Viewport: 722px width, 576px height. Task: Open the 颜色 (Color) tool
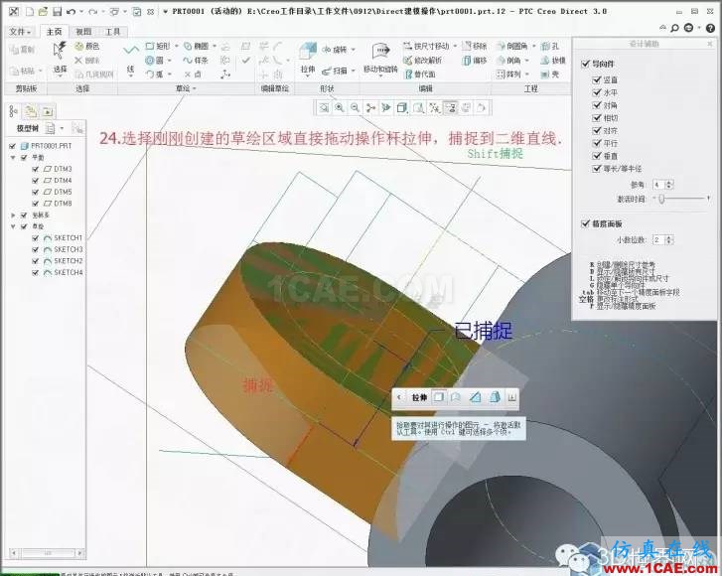point(87,46)
